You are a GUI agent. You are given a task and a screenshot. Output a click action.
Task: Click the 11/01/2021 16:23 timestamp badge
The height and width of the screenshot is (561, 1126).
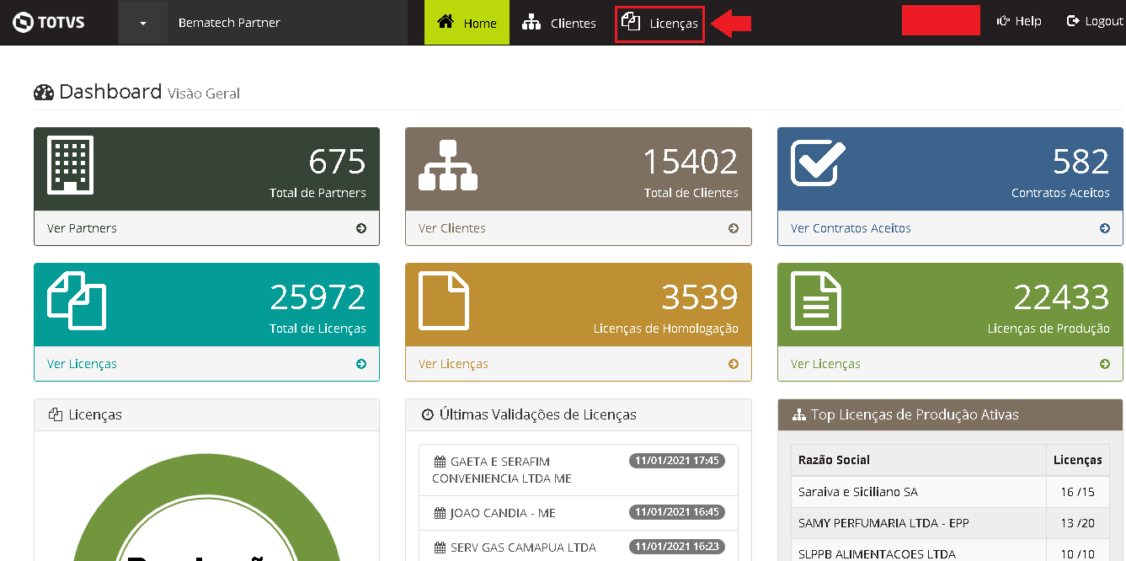coord(677,546)
